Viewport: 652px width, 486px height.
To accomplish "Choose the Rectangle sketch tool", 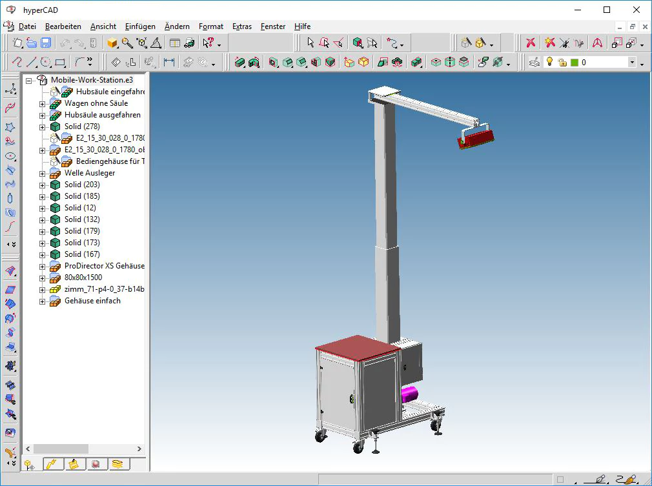I will click(60, 63).
